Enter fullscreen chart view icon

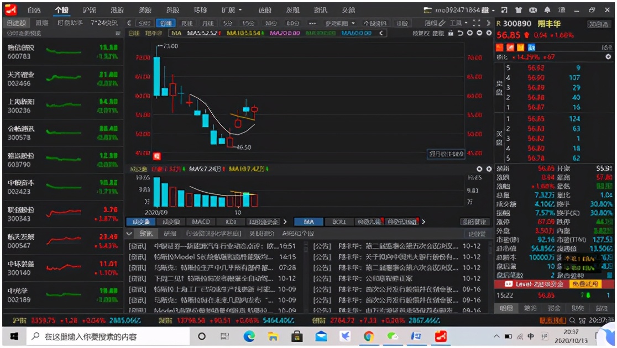[477, 23]
